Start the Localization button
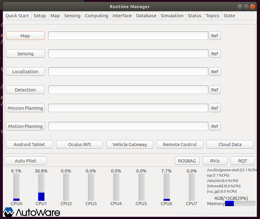 click(x=26, y=71)
